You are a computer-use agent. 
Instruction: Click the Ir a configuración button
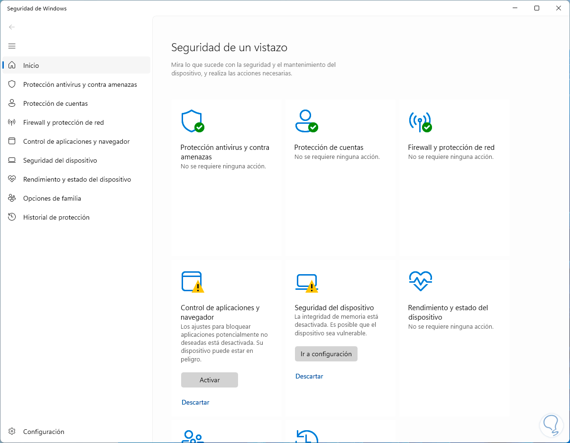click(x=326, y=354)
